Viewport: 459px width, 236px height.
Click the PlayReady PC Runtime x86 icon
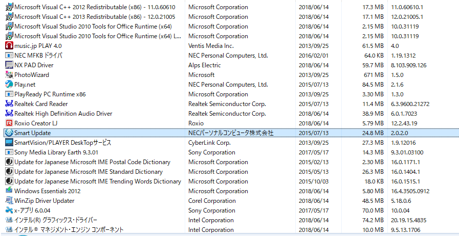9,94
